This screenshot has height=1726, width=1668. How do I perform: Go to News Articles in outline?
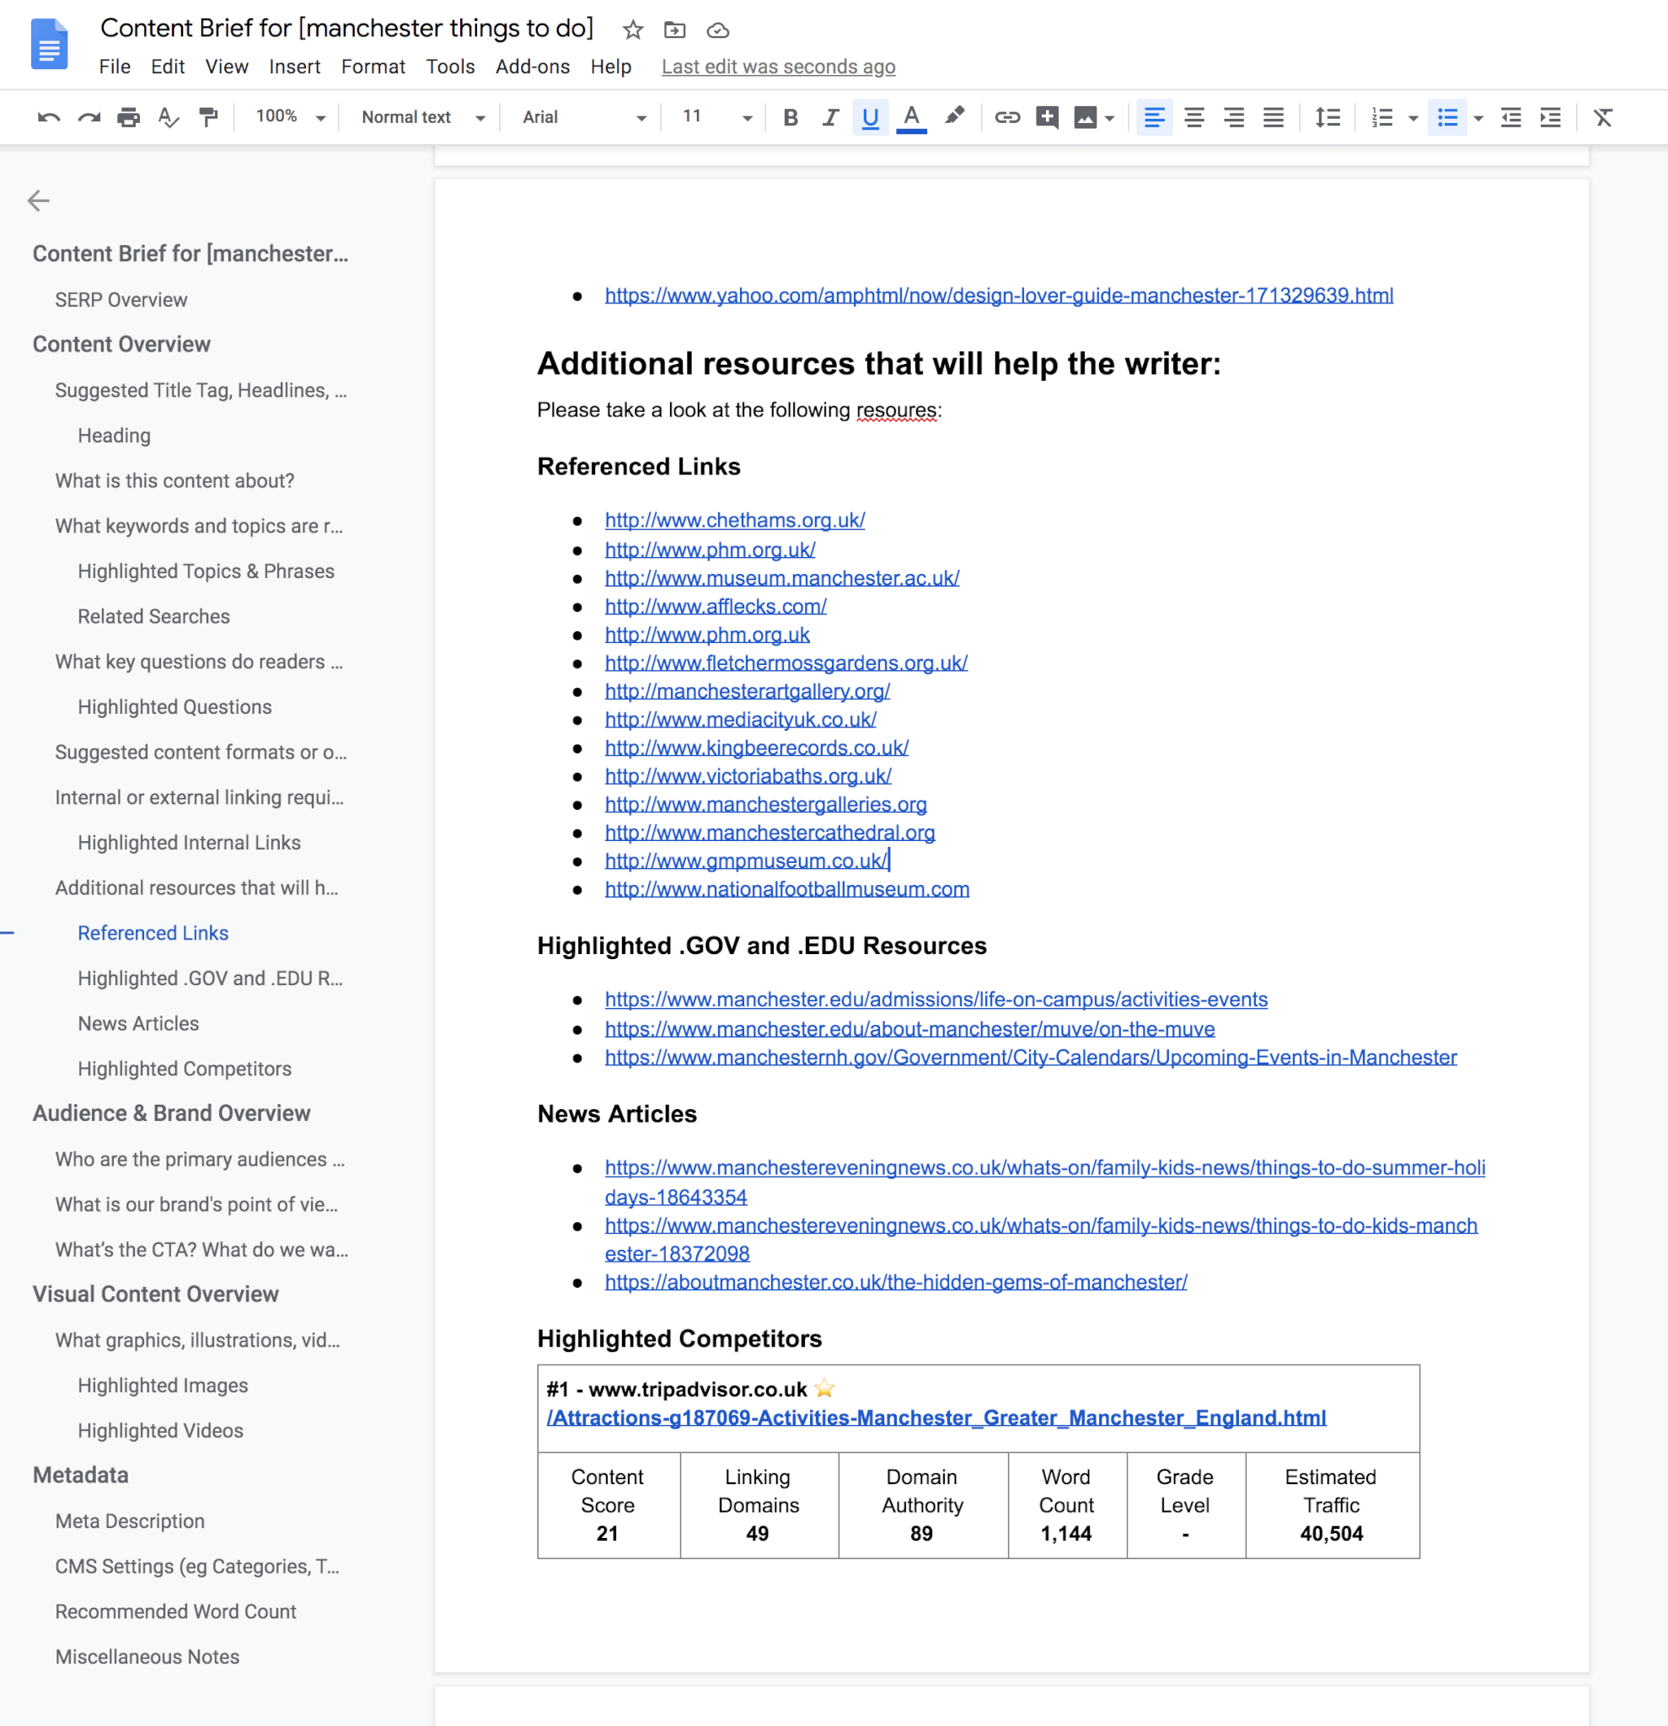(138, 1023)
